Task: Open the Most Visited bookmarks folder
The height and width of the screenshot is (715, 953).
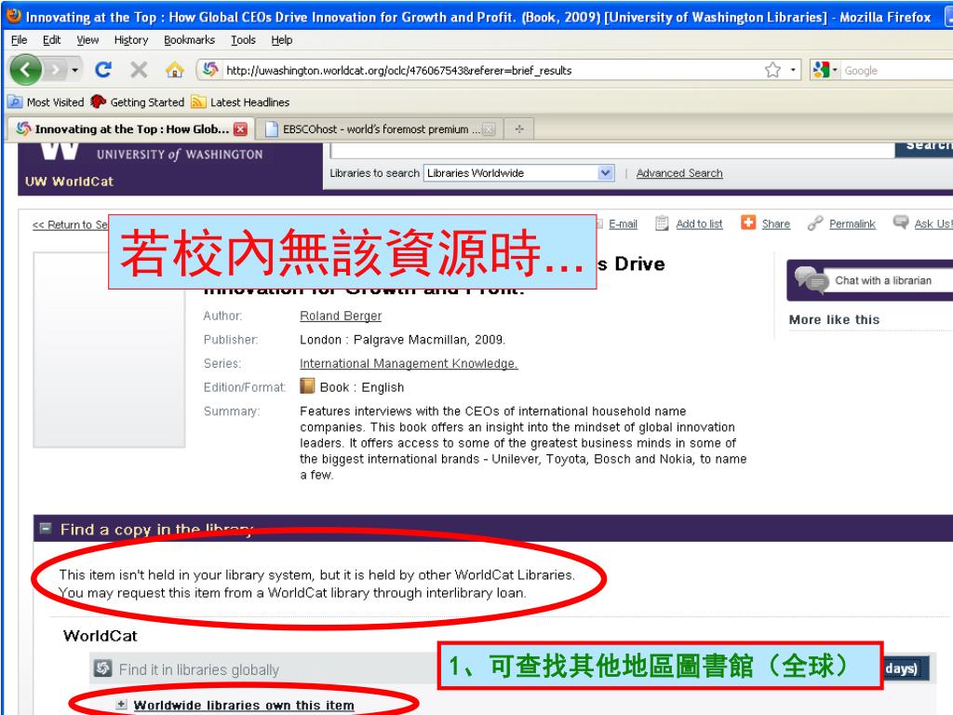Action: (x=47, y=102)
